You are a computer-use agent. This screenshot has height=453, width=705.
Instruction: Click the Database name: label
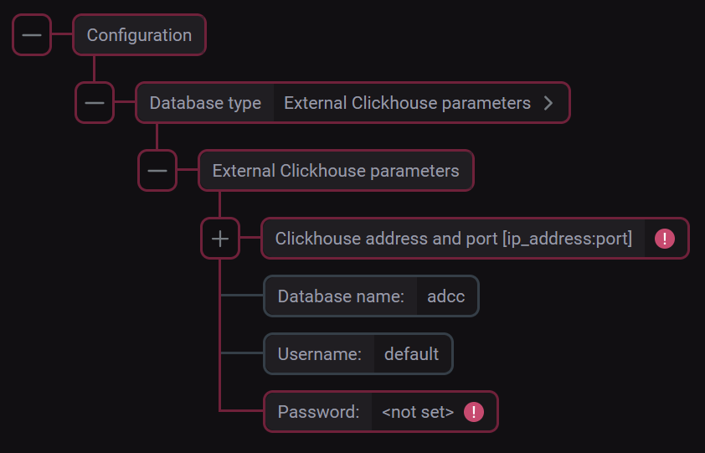341,296
